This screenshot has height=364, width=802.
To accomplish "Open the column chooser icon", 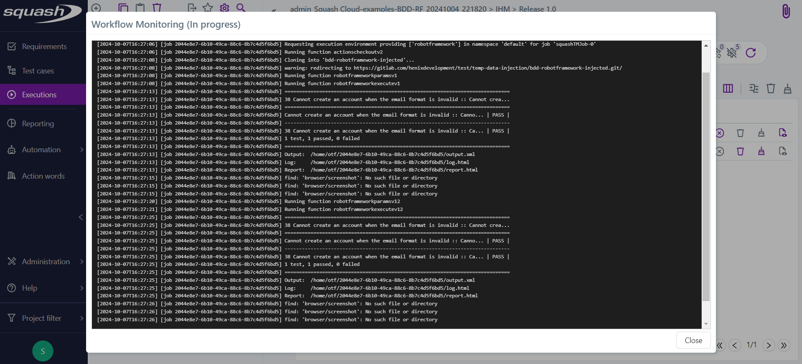I will tap(728, 88).
